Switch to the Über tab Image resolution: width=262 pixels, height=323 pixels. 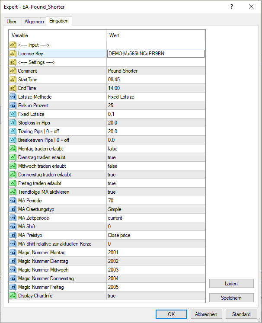pos(12,21)
